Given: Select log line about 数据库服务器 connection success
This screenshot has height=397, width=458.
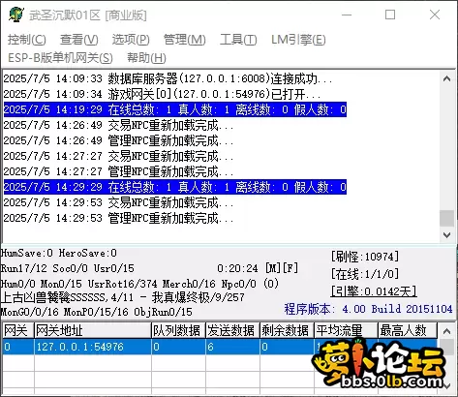Looking at the screenshot, I should coord(168,78).
